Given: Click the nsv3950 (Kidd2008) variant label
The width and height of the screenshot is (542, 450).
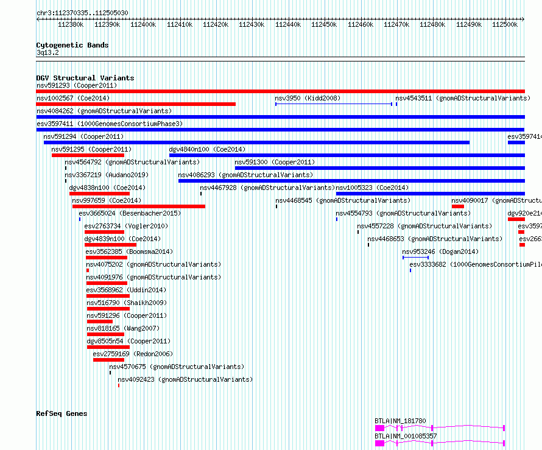Looking at the screenshot, I should [x=308, y=98].
